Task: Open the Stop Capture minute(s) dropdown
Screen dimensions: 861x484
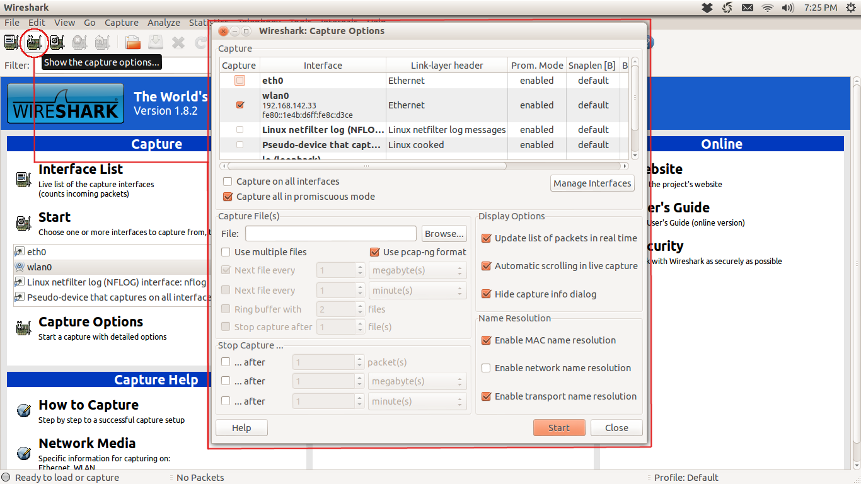Action: [x=417, y=401]
